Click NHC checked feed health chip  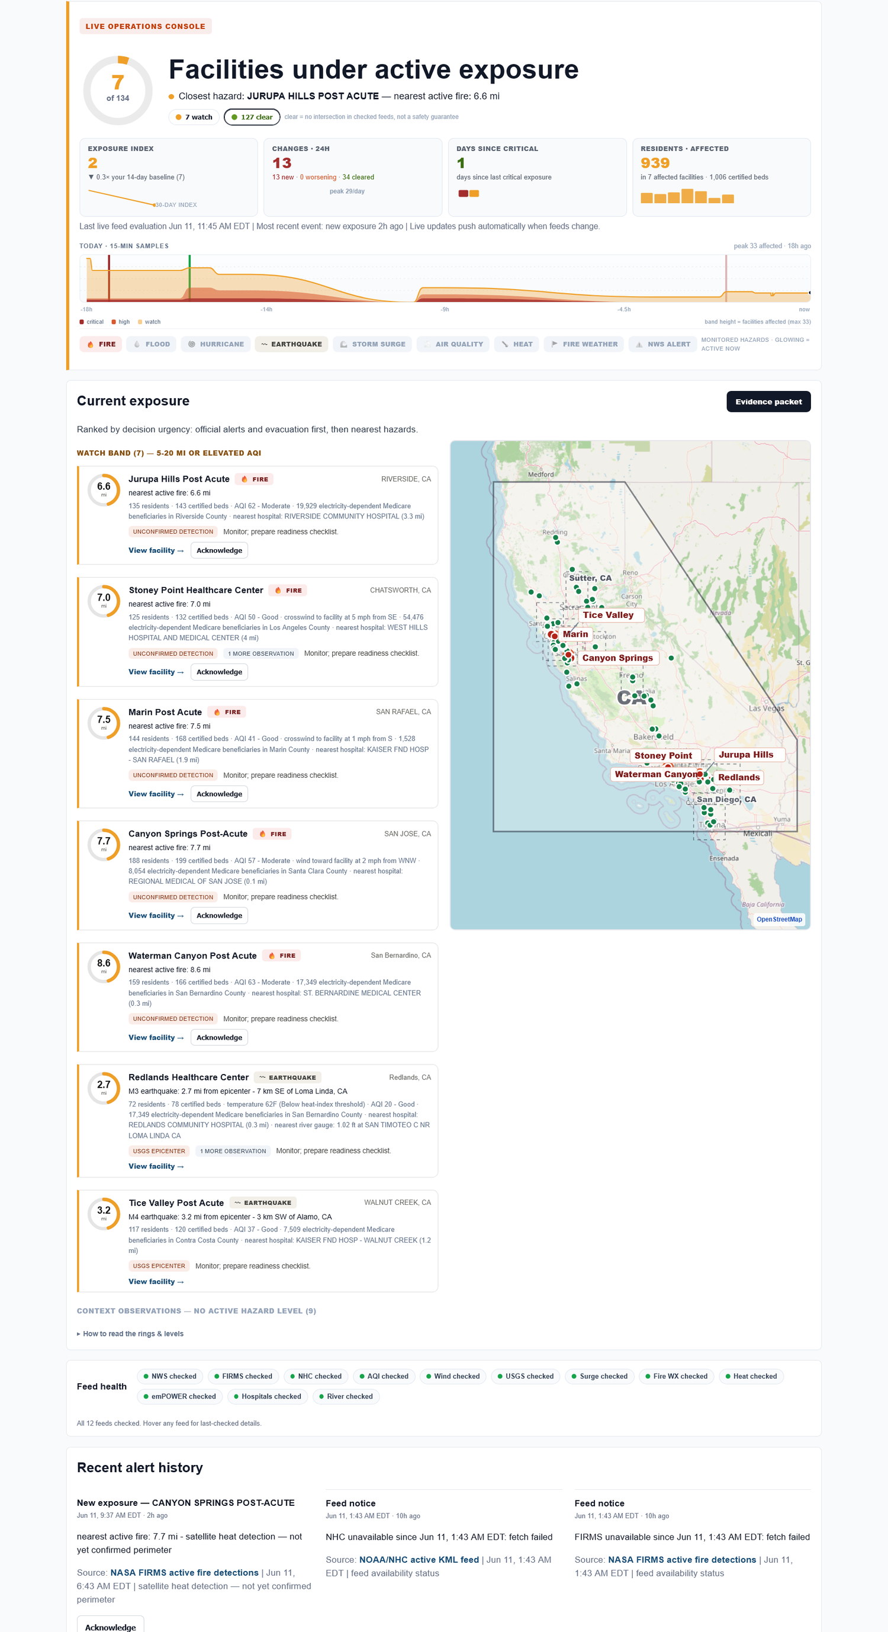click(x=316, y=1377)
